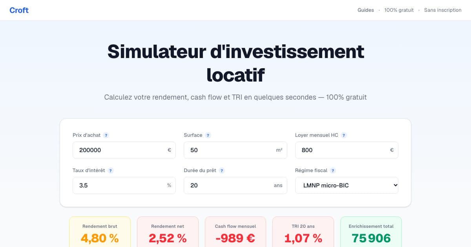This screenshot has height=247, width=471.
Task: Click the help icon next to Prix d'achat
Action: point(106,135)
